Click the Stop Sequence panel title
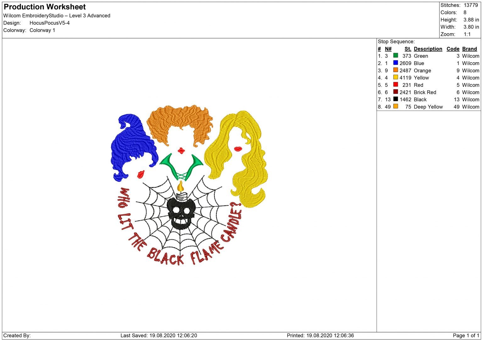The height and width of the screenshot is (340, 483). click(396, 41)
